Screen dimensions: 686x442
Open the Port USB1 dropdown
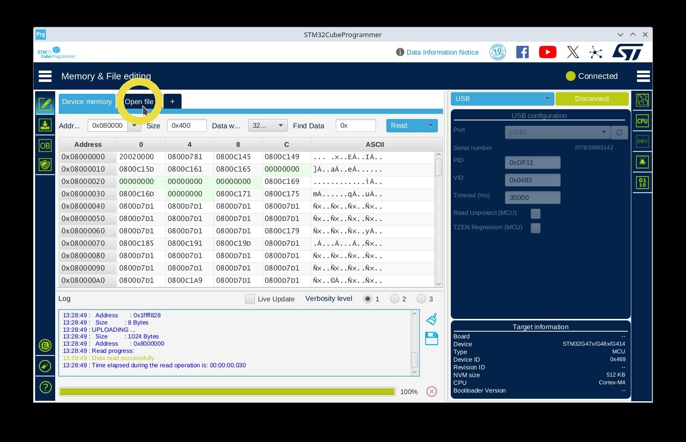pyautogui.click(x=558, y=132)
